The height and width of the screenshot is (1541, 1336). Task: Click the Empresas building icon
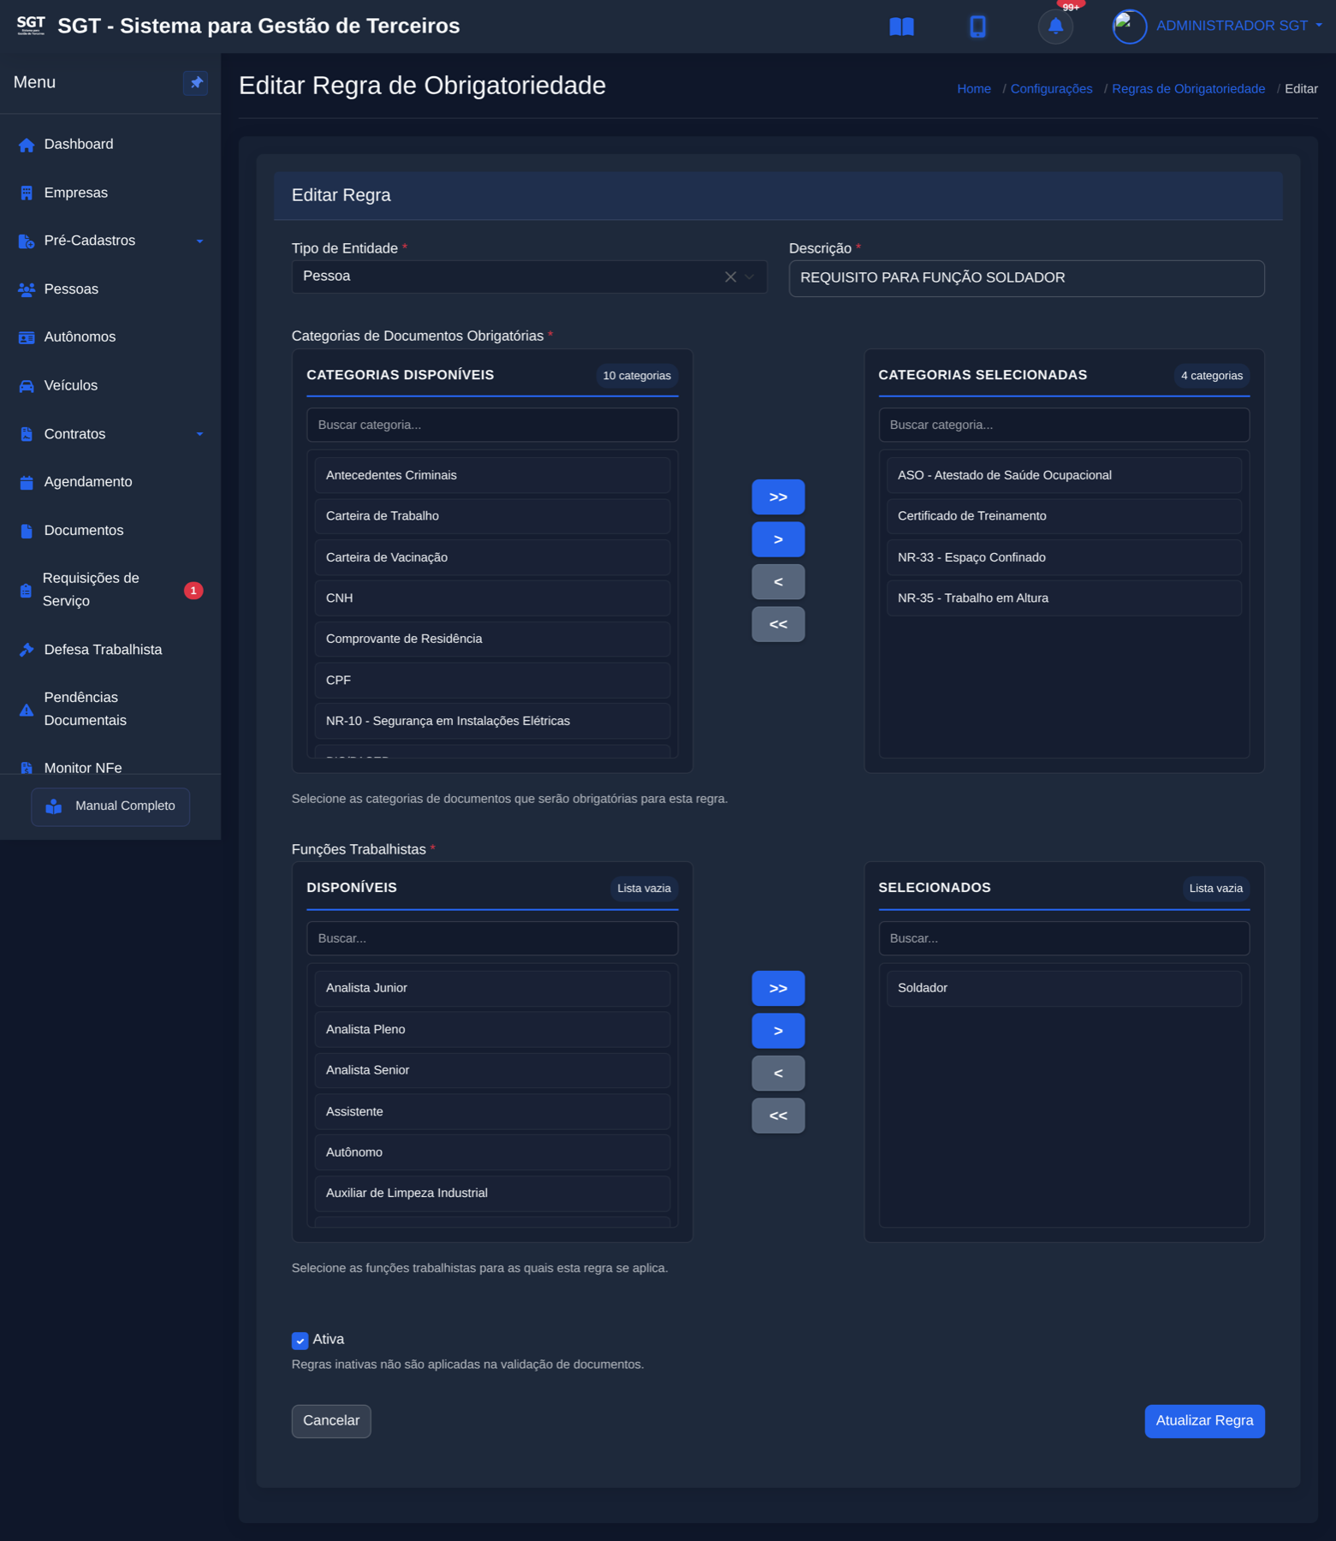coord(27,193)
